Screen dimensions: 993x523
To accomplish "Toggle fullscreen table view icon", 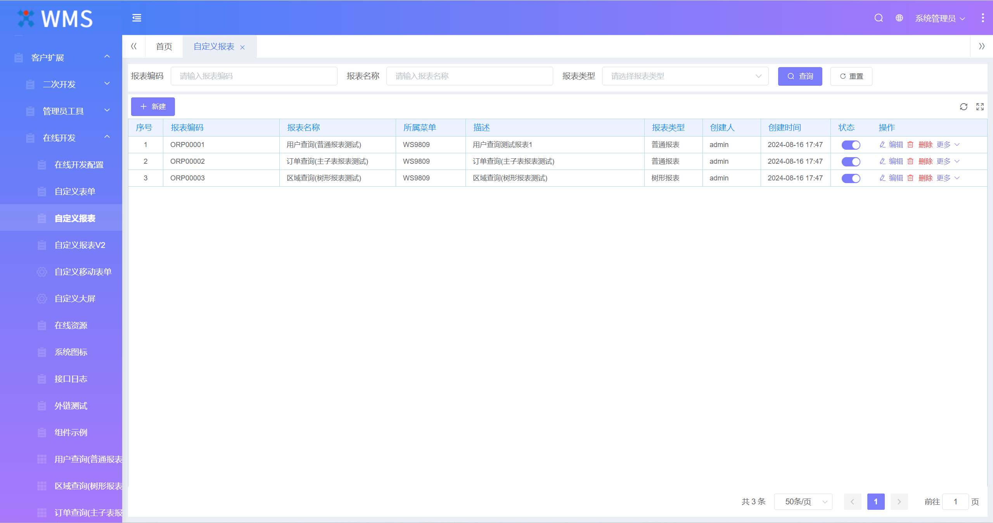I will [980, 107].
